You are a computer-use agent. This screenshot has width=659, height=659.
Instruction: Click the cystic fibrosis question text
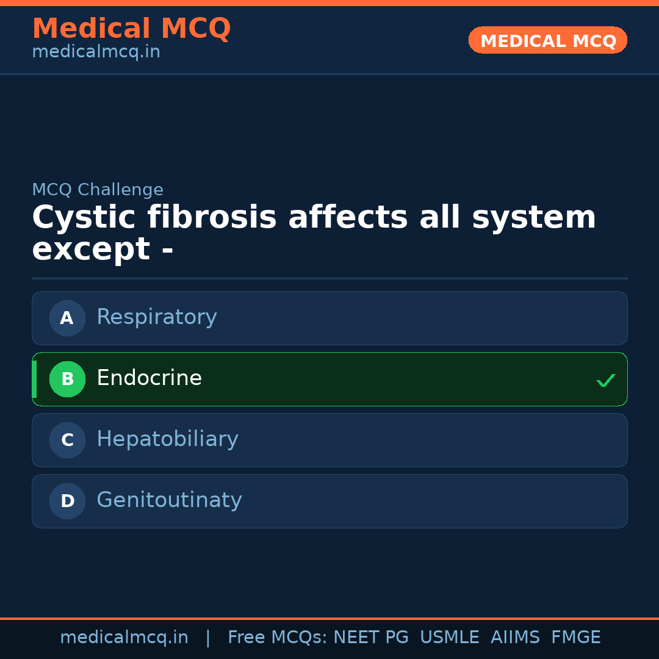tap(314, 233)
